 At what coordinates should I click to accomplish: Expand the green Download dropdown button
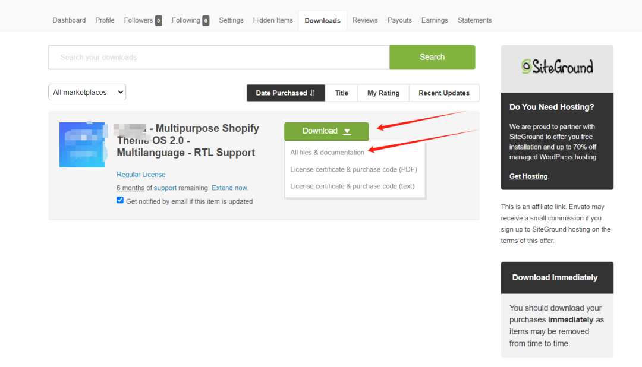[x=326, y=131]
